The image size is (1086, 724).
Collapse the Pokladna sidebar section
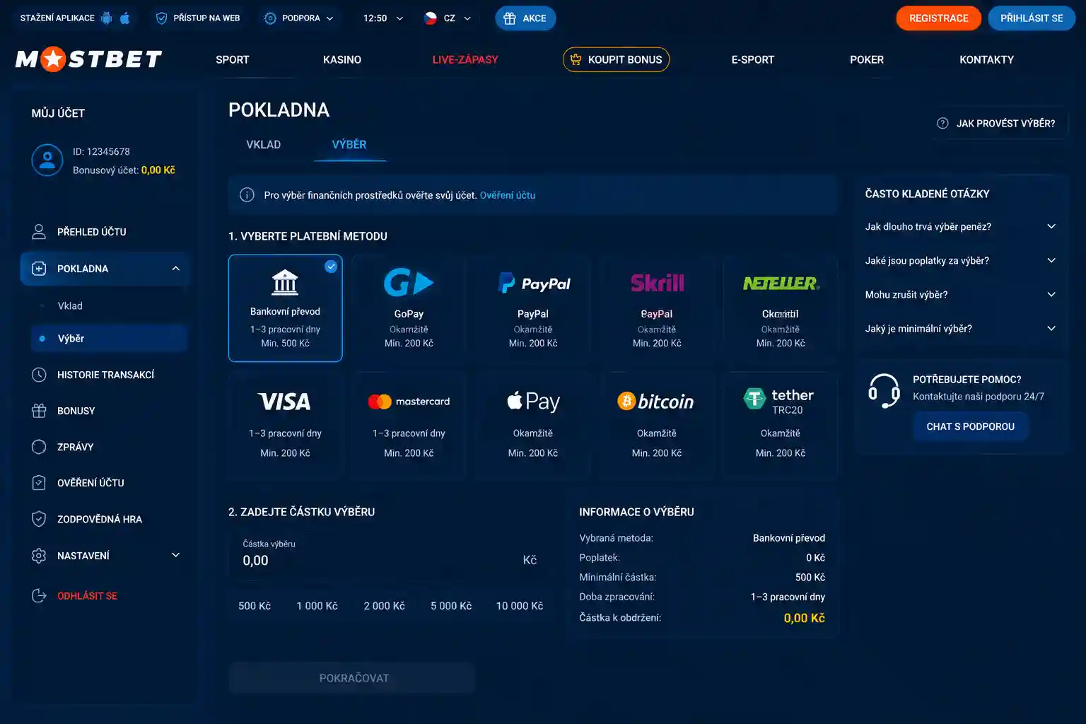tap(176, 269)
